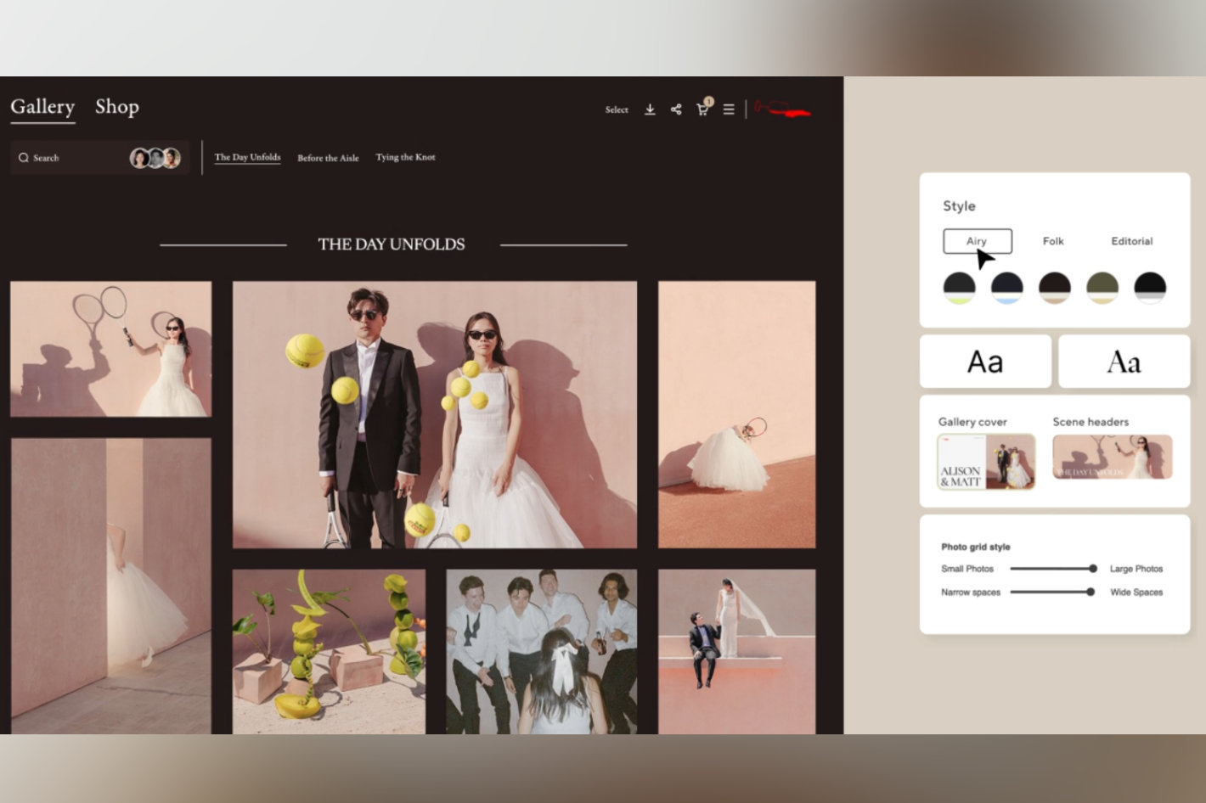1206x803 pixels.
Task: Pick the black and white color swatch
Action: pos(1150,288)
